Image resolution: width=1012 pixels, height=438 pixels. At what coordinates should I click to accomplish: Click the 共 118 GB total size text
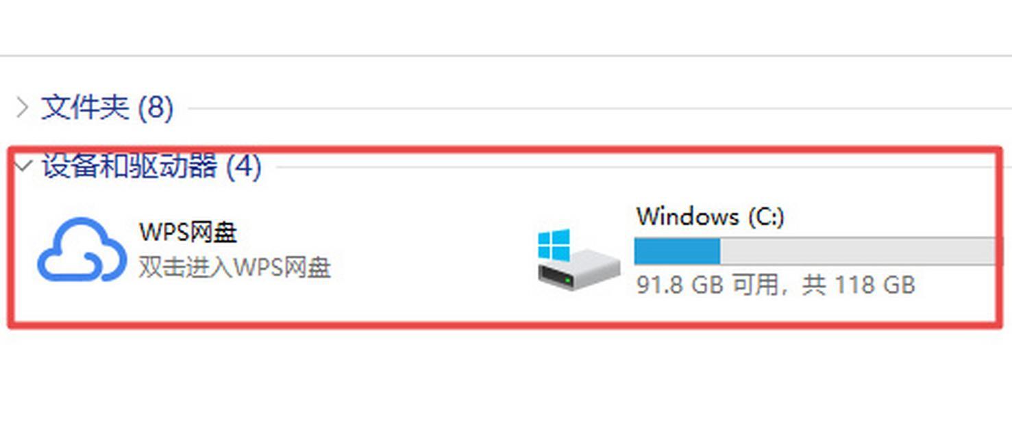click(859, 285)
